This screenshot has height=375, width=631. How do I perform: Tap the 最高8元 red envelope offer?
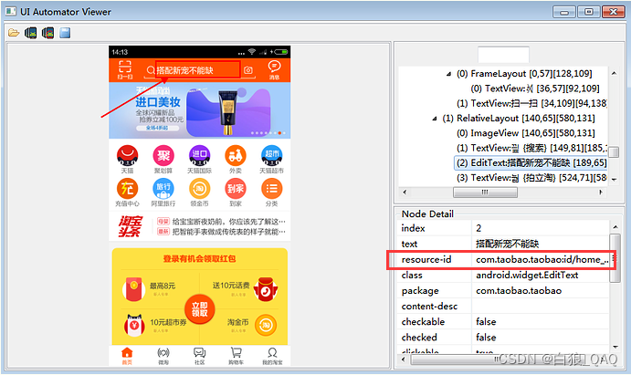(x=149, y=289)
